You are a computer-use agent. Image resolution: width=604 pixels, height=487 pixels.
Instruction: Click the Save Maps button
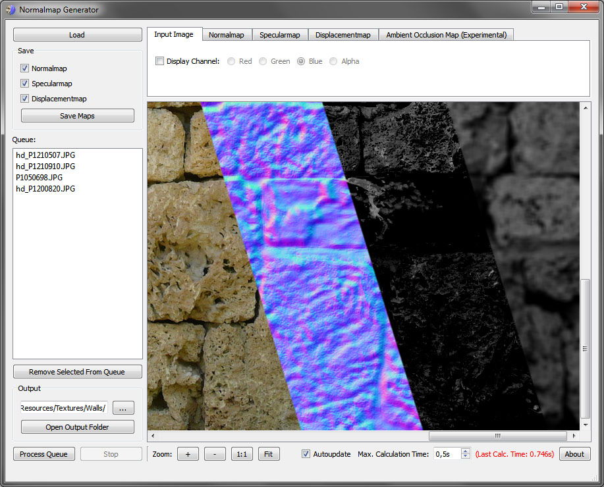78,115
